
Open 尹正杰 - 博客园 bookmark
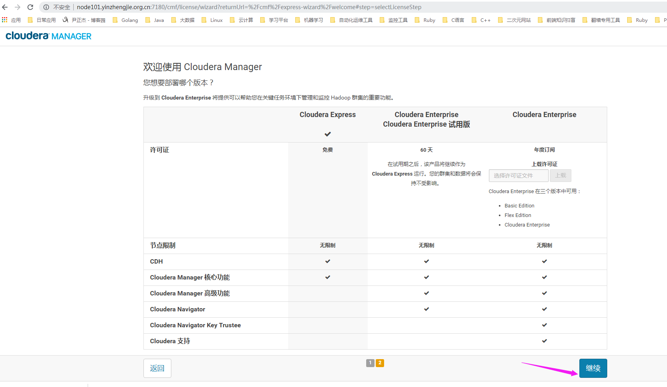point(84,20)
